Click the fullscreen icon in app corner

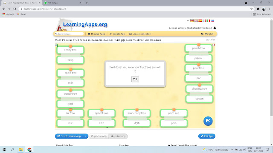click(214, 45)
